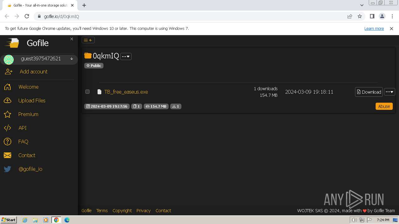Open the Welcome page in sidebar

(28, 87)
